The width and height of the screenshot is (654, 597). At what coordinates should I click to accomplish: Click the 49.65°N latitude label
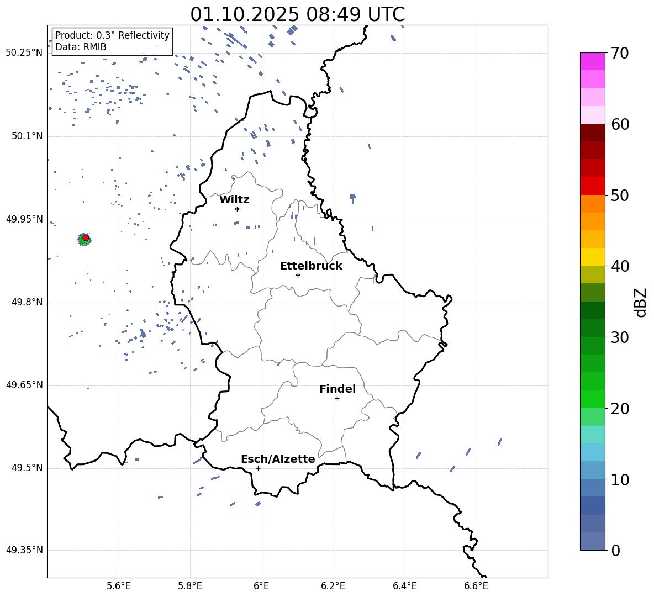(x=24, y=384)
